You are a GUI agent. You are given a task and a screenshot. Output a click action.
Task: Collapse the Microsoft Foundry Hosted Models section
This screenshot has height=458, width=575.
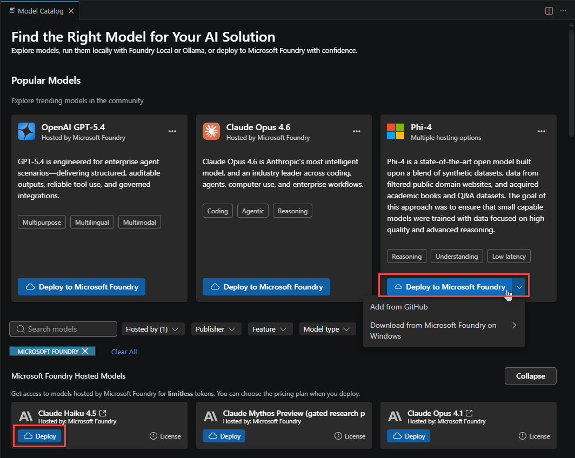pos(530,376)
